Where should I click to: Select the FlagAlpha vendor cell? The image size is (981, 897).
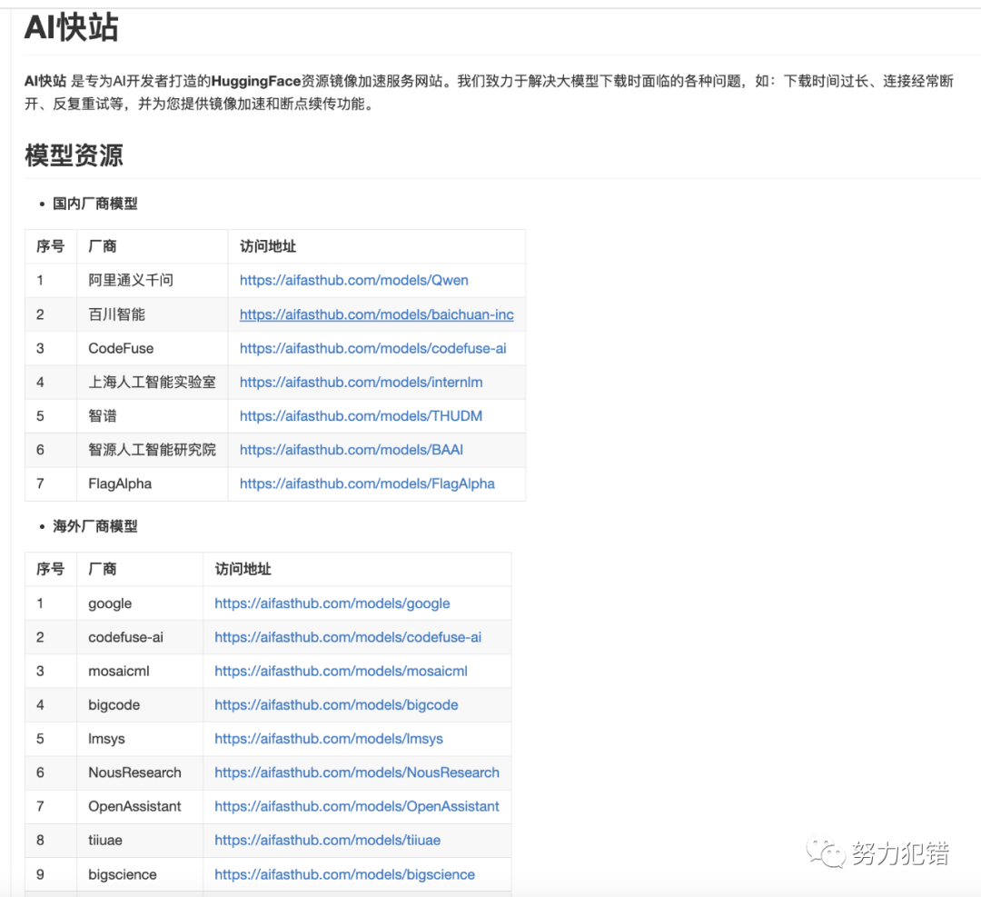[x=152, y=483]
